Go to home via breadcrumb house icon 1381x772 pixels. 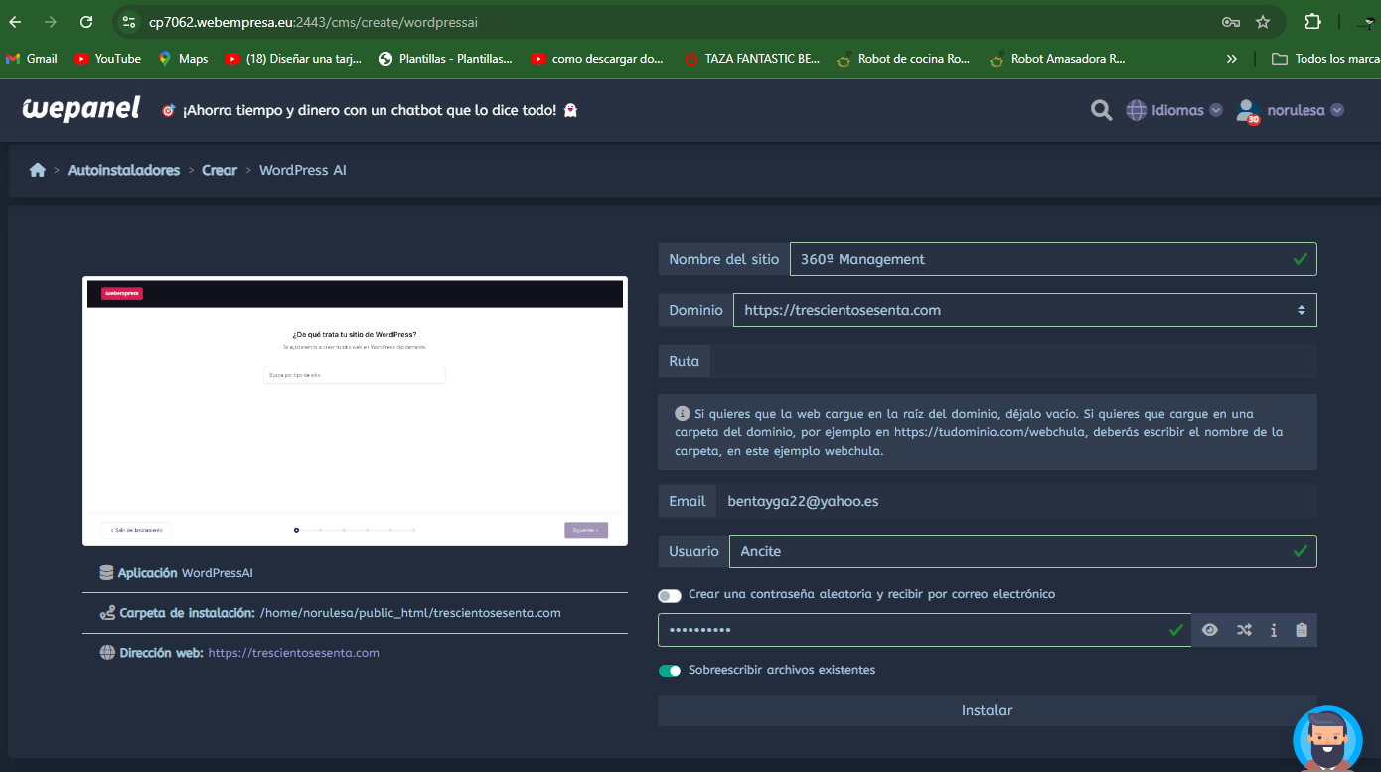(38, 170)
